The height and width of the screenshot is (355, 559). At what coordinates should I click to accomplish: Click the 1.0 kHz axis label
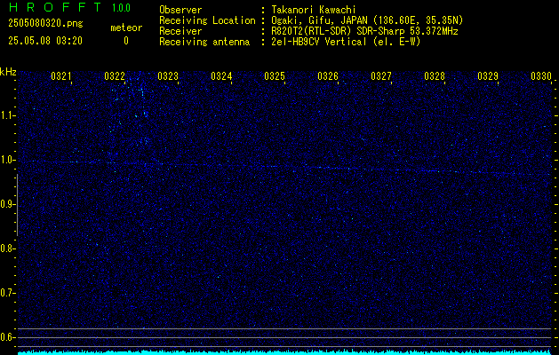click(6, 161)
